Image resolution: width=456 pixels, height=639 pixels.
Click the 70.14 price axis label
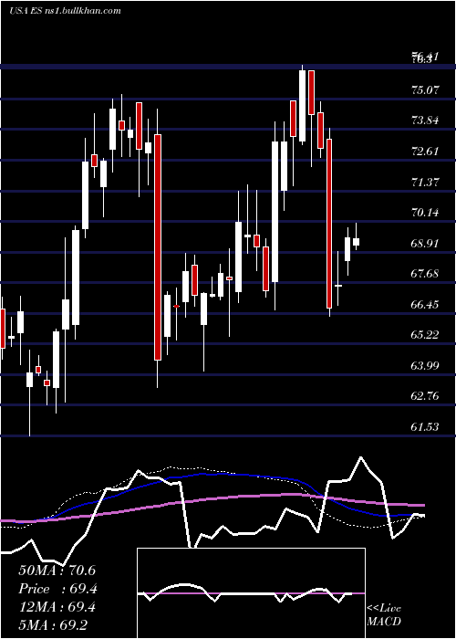(426, 213)
